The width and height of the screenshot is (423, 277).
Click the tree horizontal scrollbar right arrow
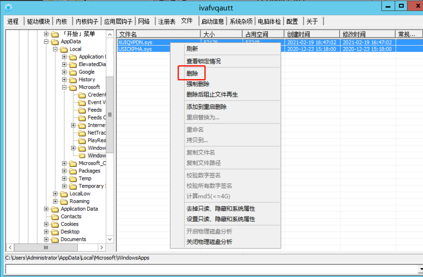click(102, 248)
